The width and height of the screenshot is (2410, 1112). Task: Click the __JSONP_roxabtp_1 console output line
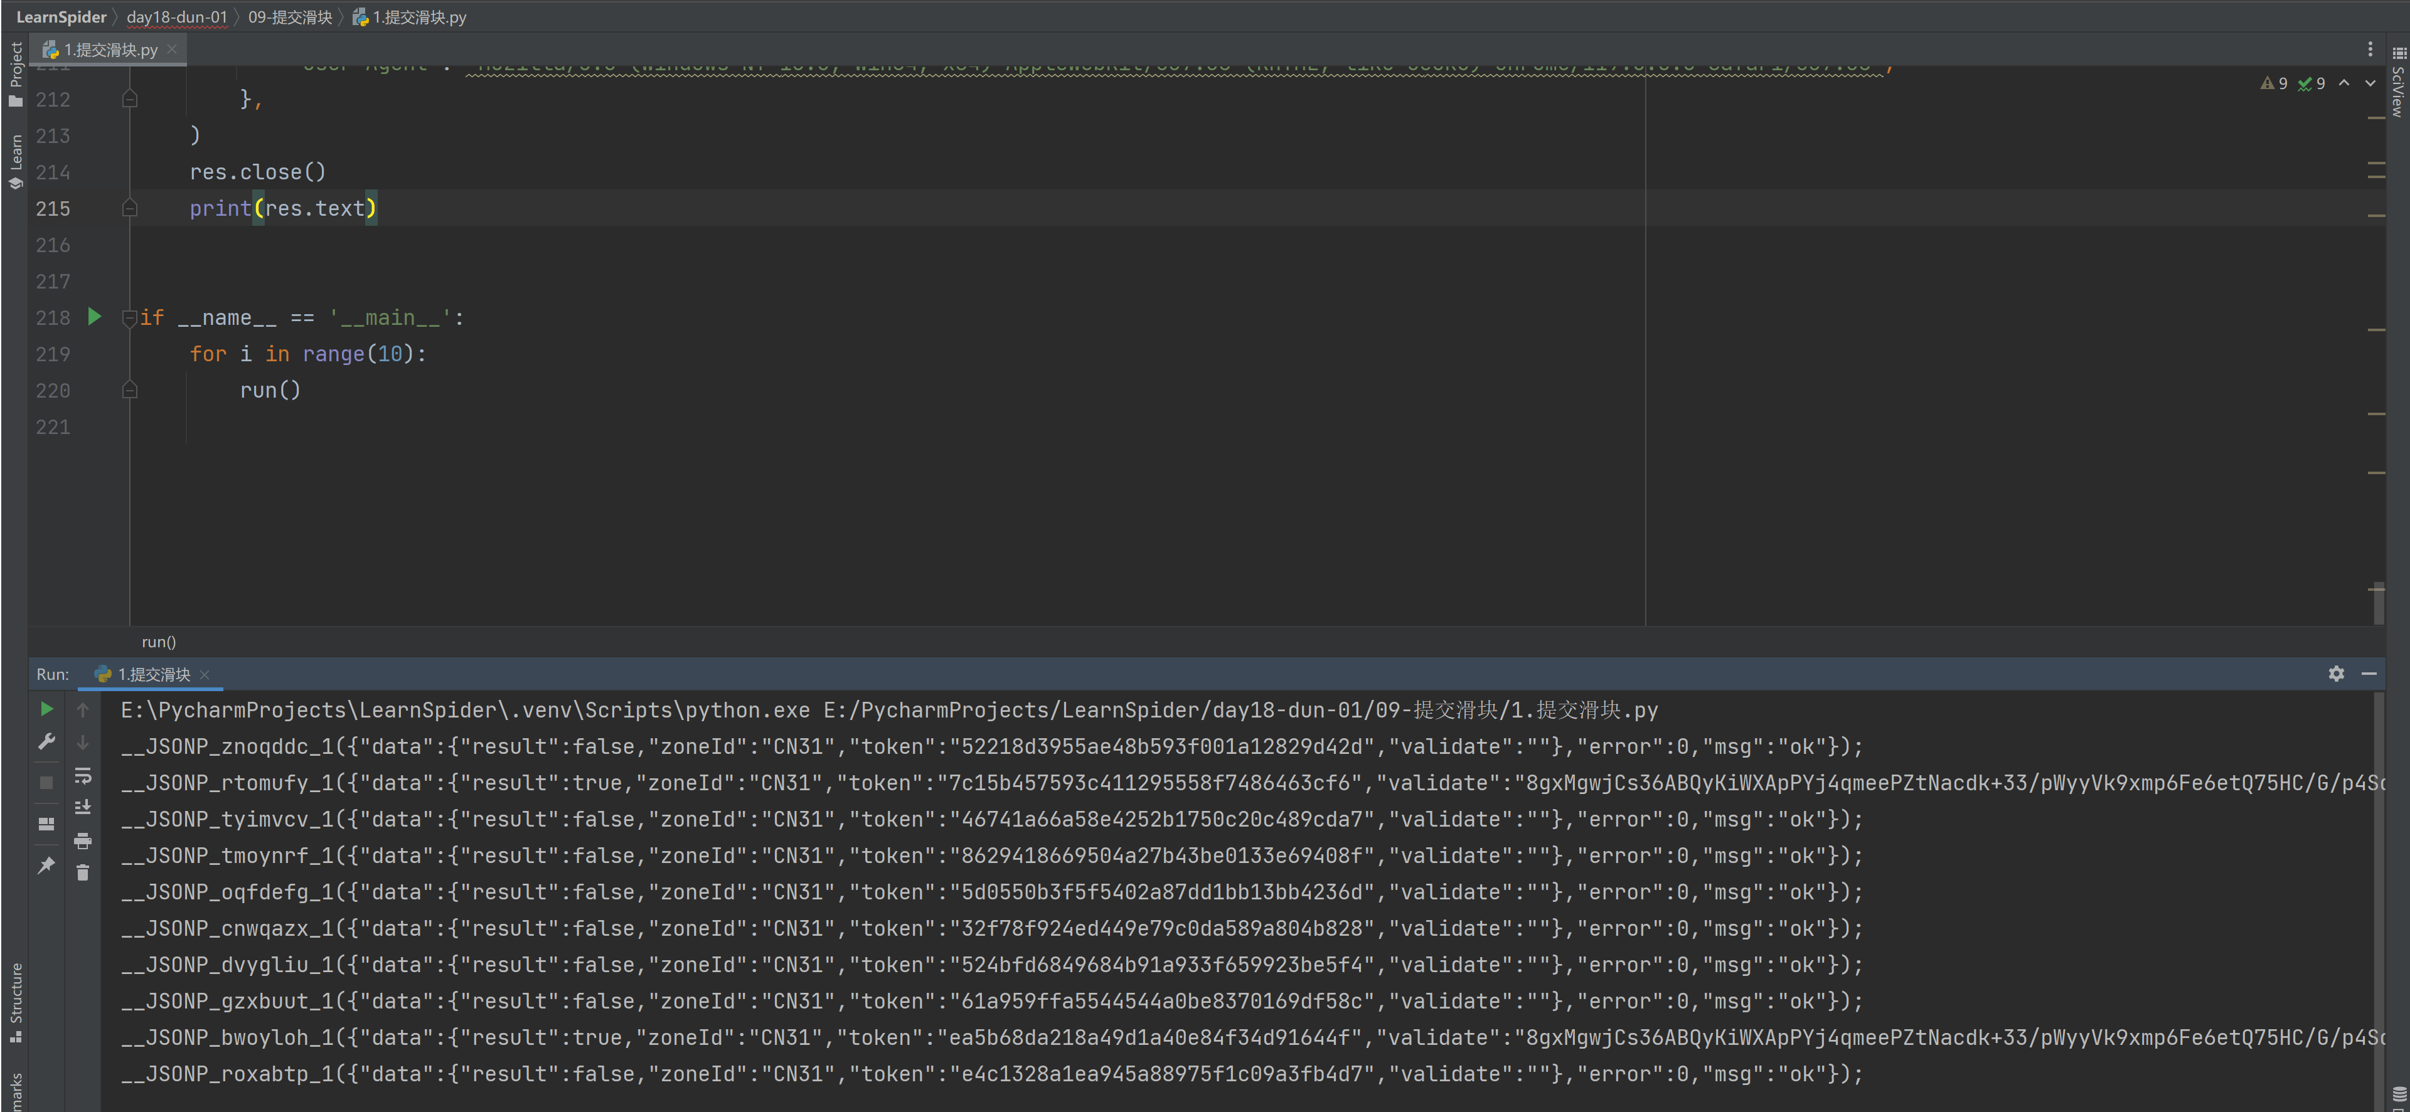(x=992, y=1074)
